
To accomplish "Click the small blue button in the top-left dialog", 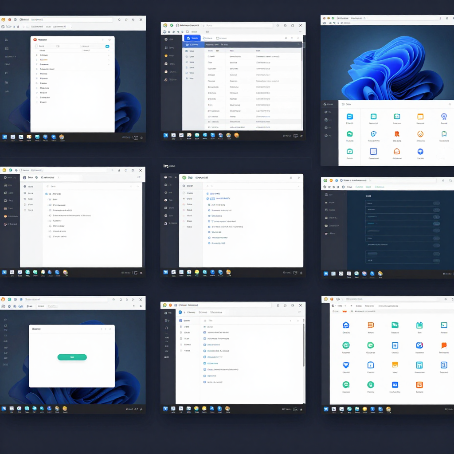I will point(107,46).
